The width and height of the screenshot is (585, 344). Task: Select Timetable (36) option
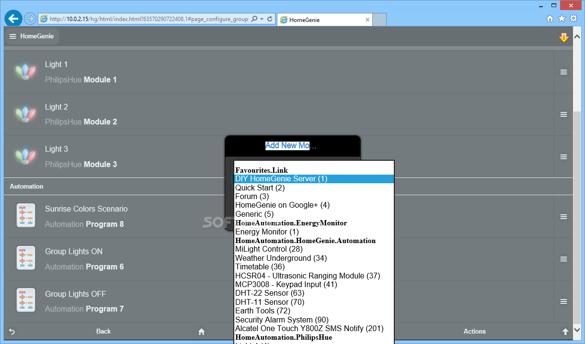coord(314,266)
